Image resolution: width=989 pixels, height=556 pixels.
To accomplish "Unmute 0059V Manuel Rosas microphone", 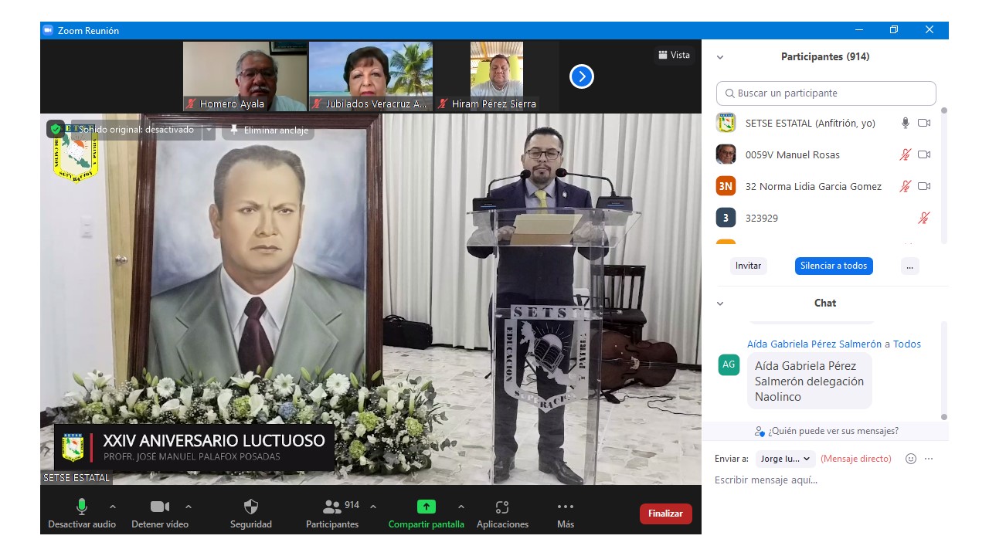I will (905, 154).
